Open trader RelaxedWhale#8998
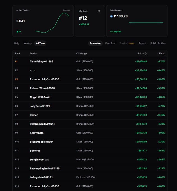 [x=42, y=88]
